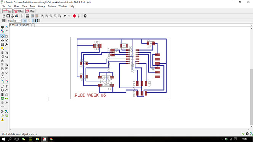Open the Display layers tool

coord(2,31)
